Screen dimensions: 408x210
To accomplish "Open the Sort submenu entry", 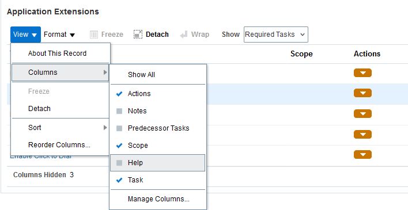I will [61, 128].
